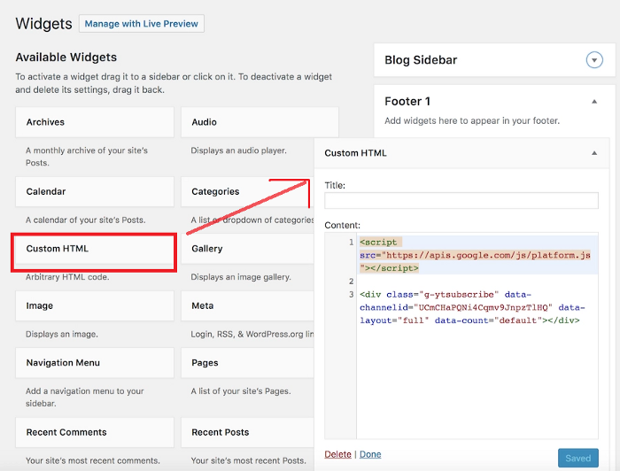Collapse the Custom HTML widget in Footer 1
The width and height of the screenshot is (620, 471).
pyautogui.click(x=594, y=153)
